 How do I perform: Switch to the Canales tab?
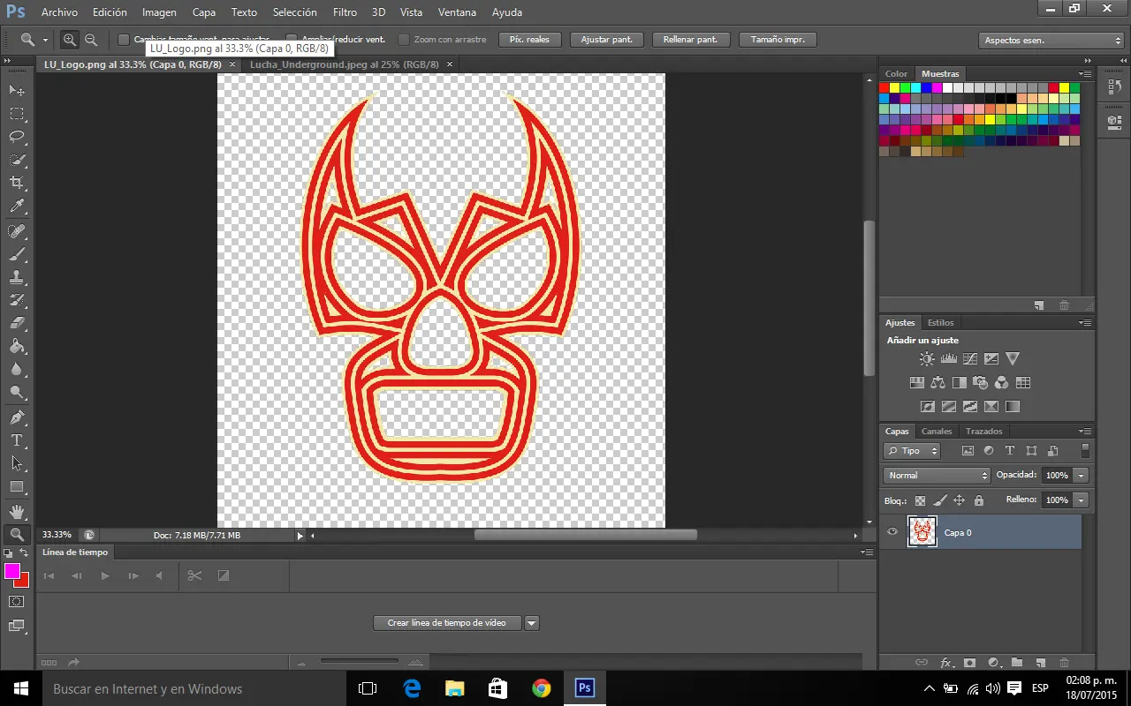[x=937, y=432]
